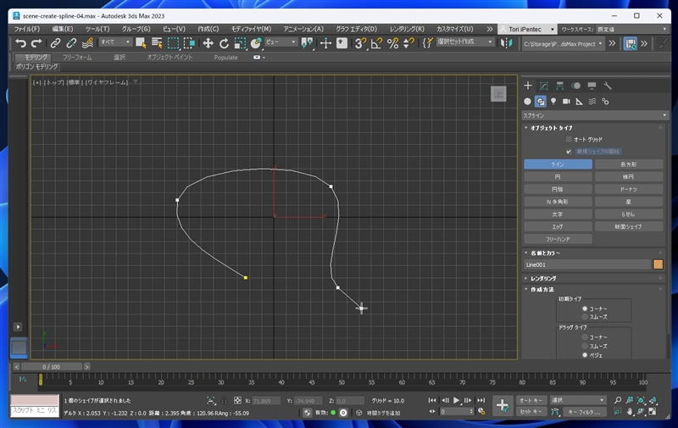Click the 長方形 shape button
This screenshot has height=428, width=678.
click(x=629, y=164)
